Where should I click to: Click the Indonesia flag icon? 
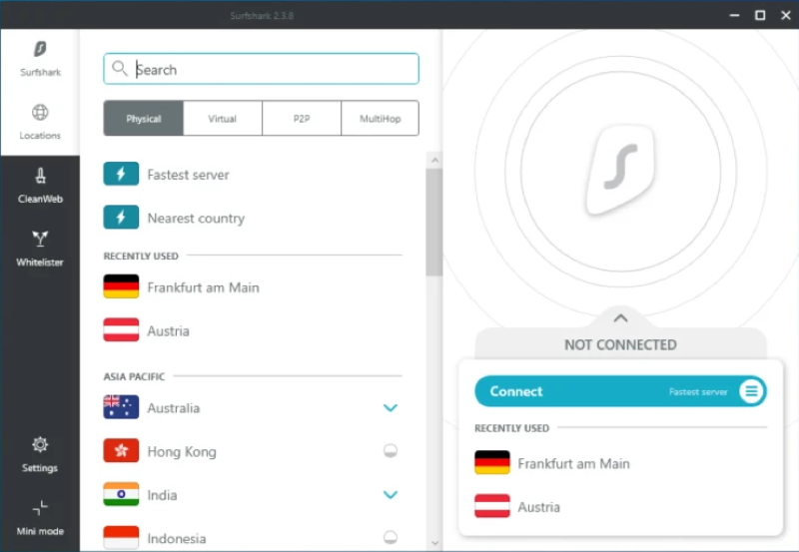tap(121, 538)
